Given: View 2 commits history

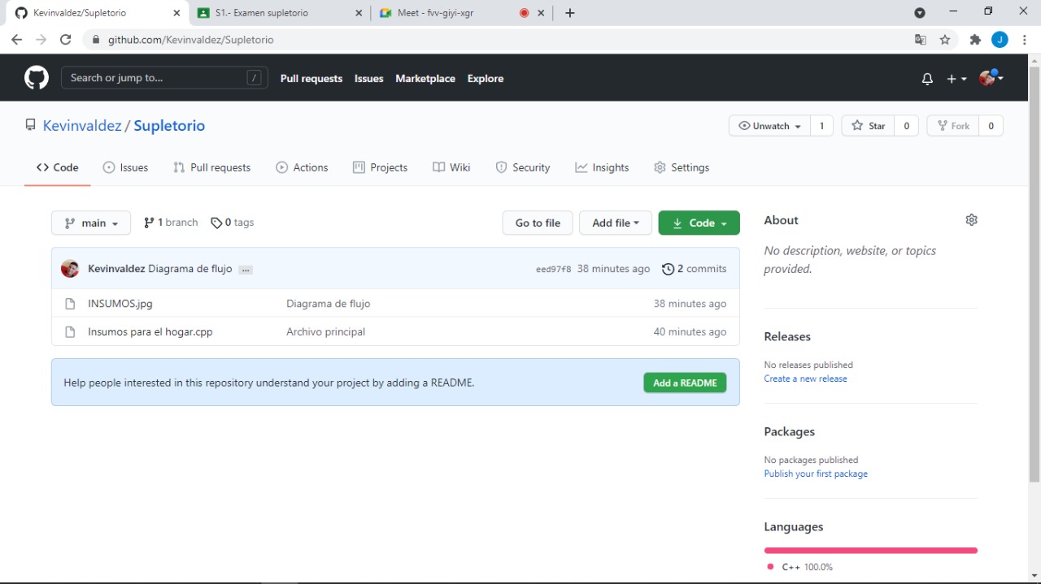Looking at the screenshot, I should pyautogui.click(x=695, y=269).
